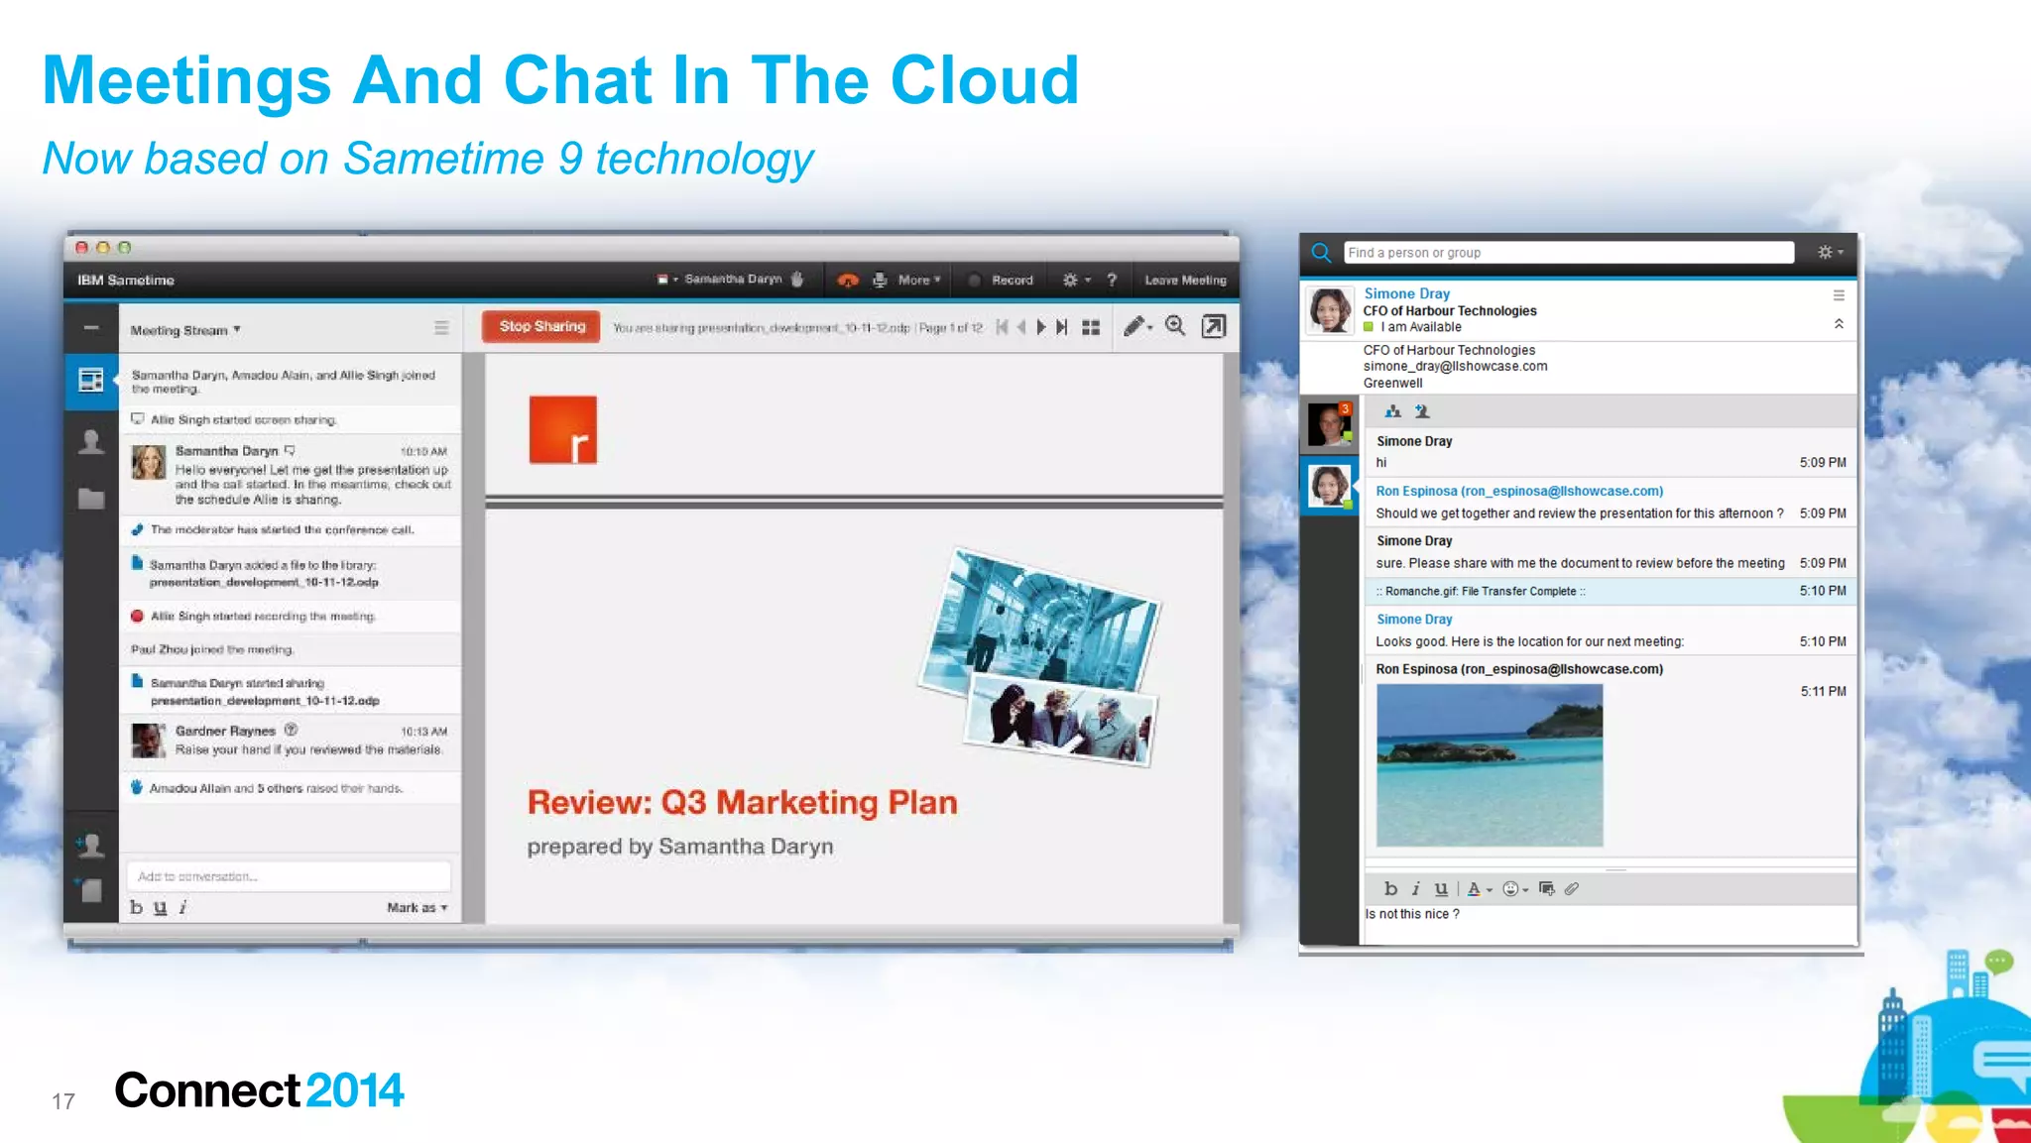Select Simone Dray's chat tab thumbnail
The height and width of the screenshot is (1143, 2031).
pyautogui.click(x=1329, y=486)
